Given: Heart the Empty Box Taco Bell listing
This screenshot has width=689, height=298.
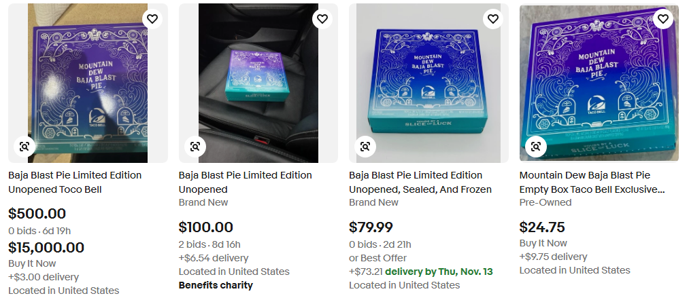Looking at the screenshot, I should point(663,19).
